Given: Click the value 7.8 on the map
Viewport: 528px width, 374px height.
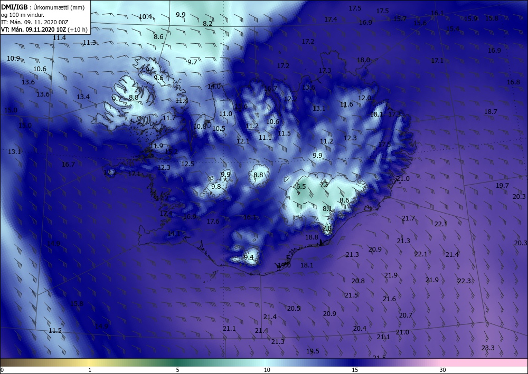Looking at the screenshot, I should point(327,228).
